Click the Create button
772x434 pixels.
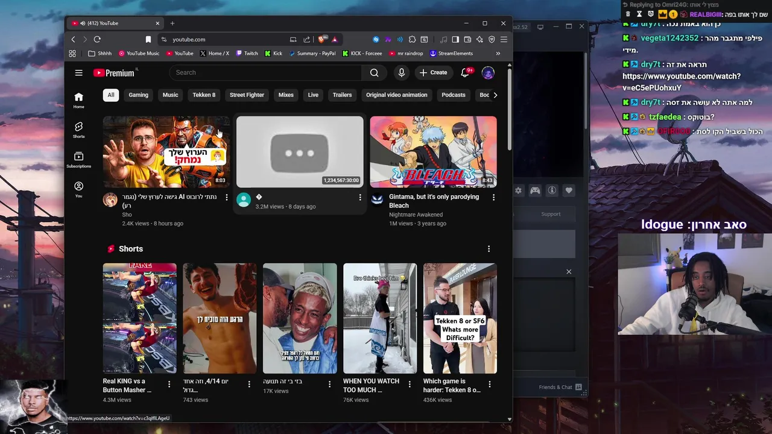coord(433,72)
